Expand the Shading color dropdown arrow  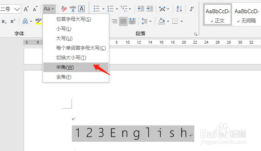point(168,22)
